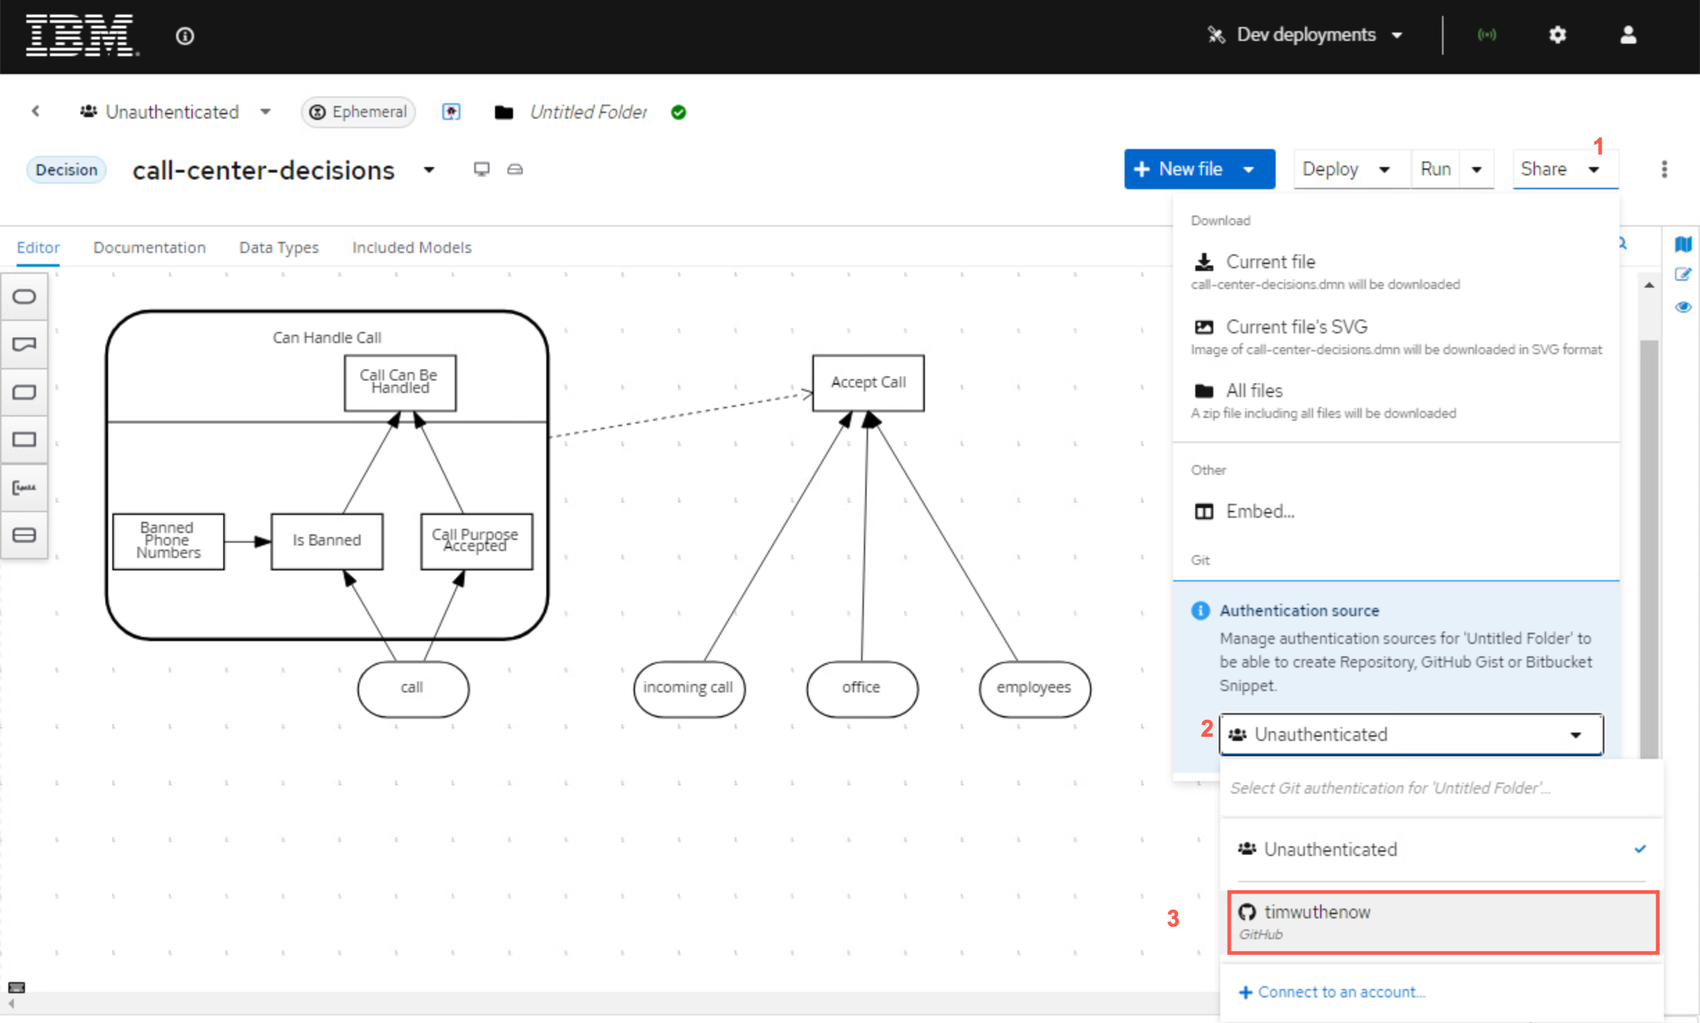1700x1023 pixels.
Task: Click the monitor icon next to file name
Action: coord(481,169)
